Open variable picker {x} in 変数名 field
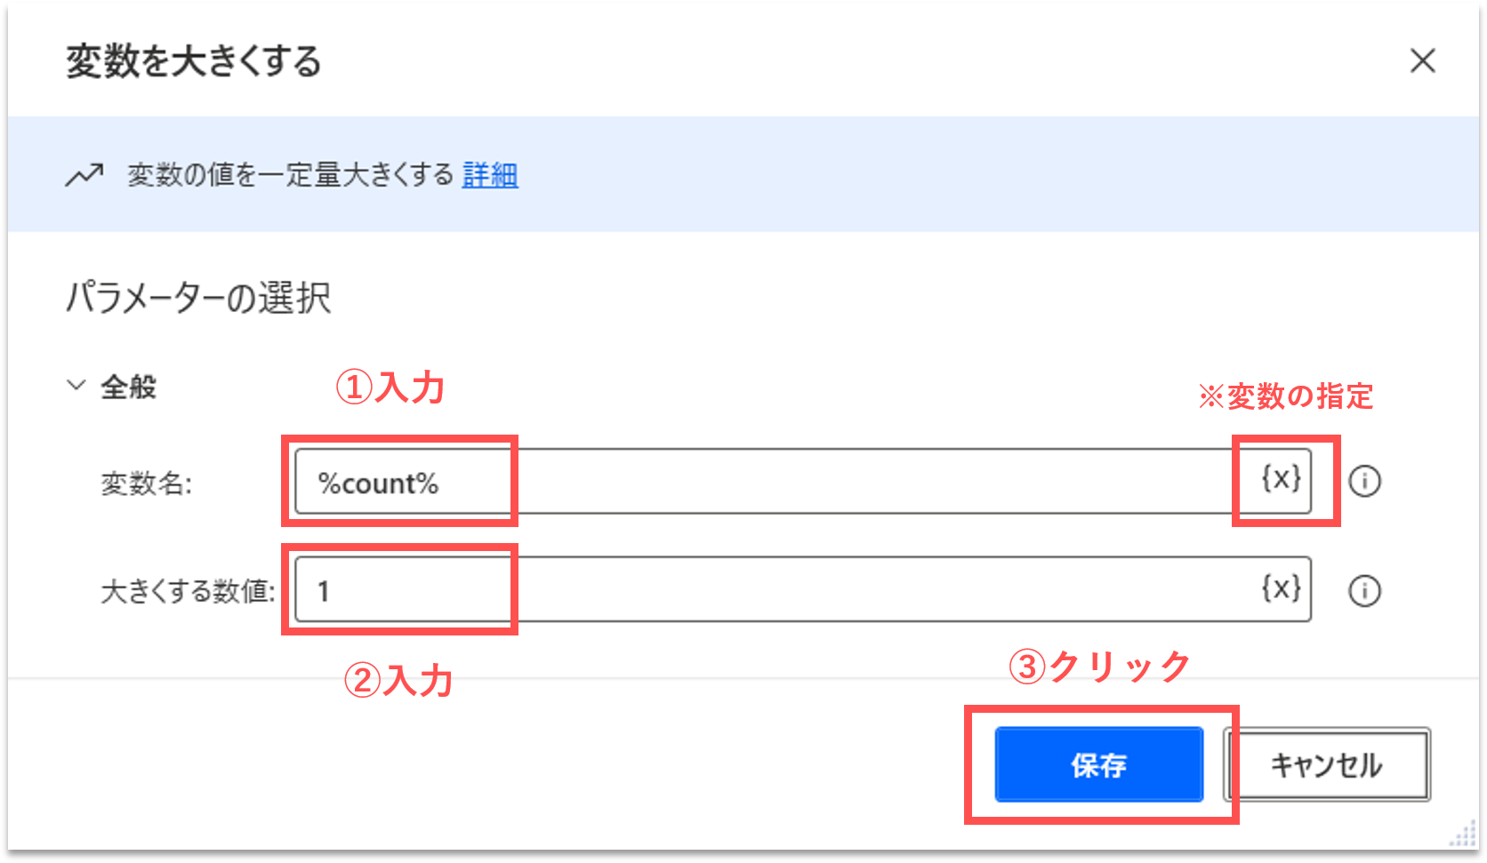The image size is (1487, 863). pos(1282,480)
